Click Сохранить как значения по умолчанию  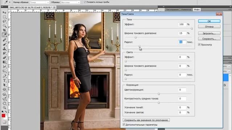pos(146,120)
